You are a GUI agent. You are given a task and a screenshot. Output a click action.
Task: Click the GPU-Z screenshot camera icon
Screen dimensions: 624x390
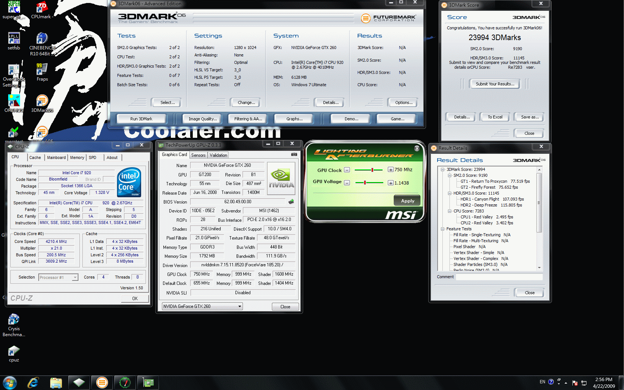pos(294,155)
